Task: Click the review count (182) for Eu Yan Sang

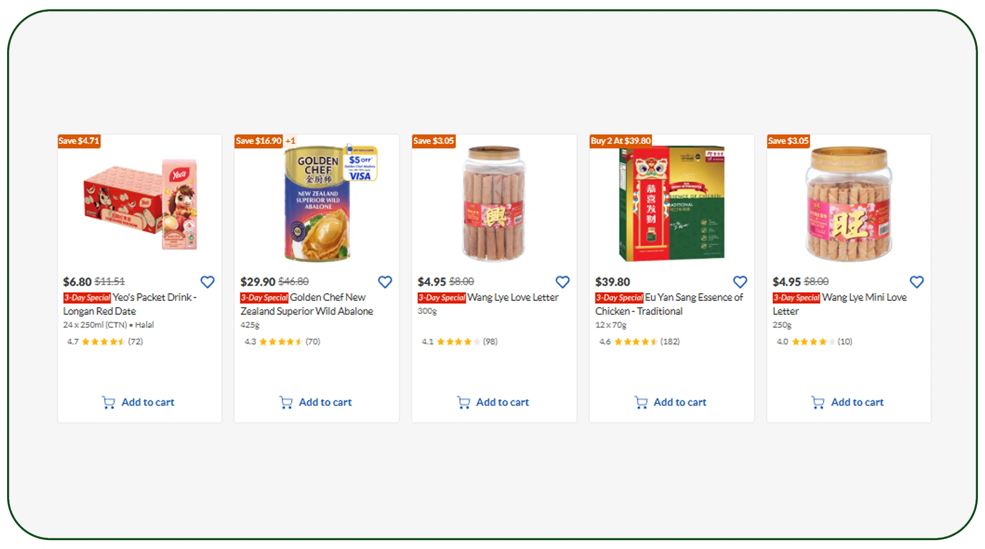Action: pos(670,341)
